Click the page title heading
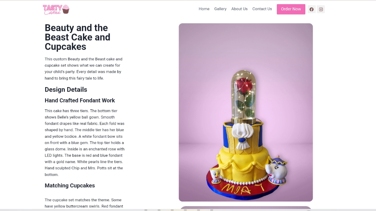376x211 pixels. [77, 37]
